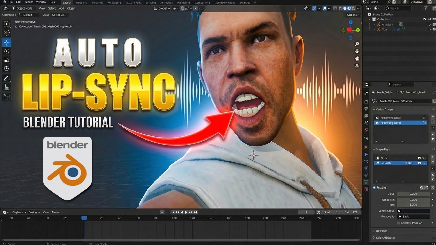Select the Measure tool
This screenshot has height=245, width=436.
tap(7, 87)
